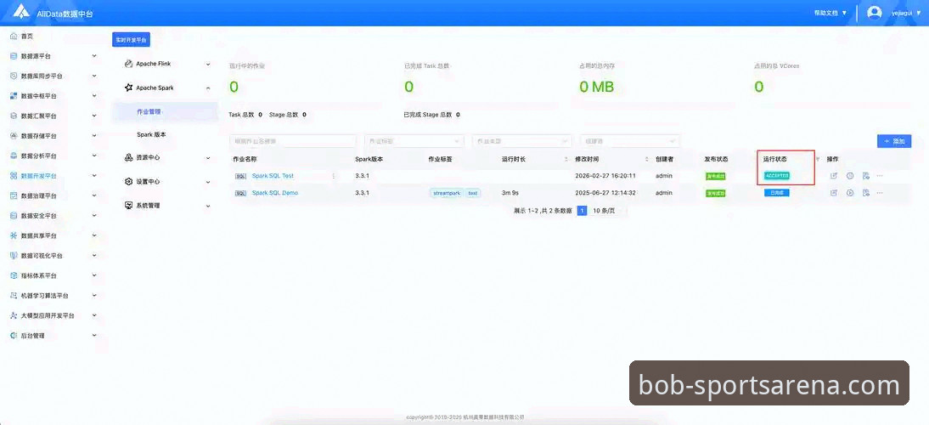Click the 指标体系平台 sidebar icon
The height and width of the screenshot is (425, 929).
click(x=14, y=275)
